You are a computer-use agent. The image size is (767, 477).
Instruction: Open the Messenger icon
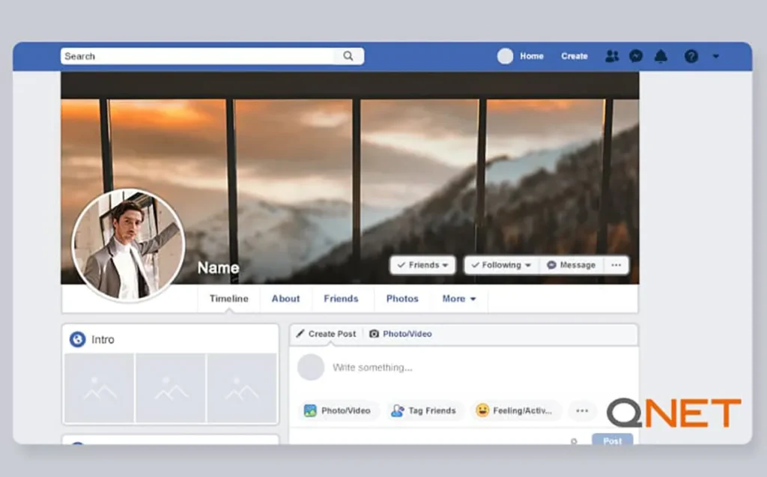(x=637, y=56)
